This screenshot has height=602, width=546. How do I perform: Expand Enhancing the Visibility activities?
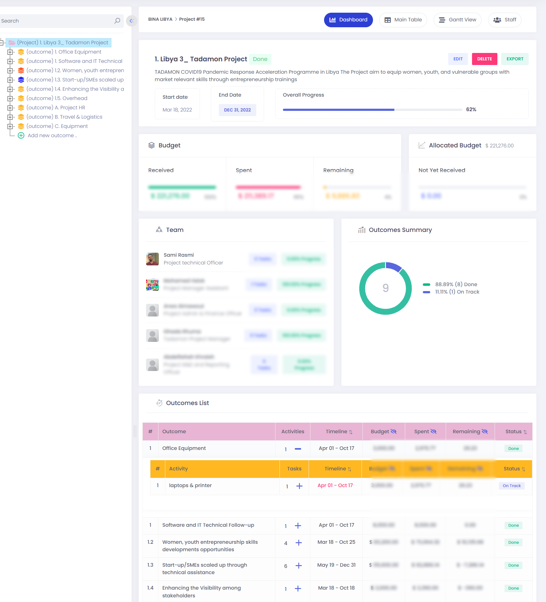[298, 588]
